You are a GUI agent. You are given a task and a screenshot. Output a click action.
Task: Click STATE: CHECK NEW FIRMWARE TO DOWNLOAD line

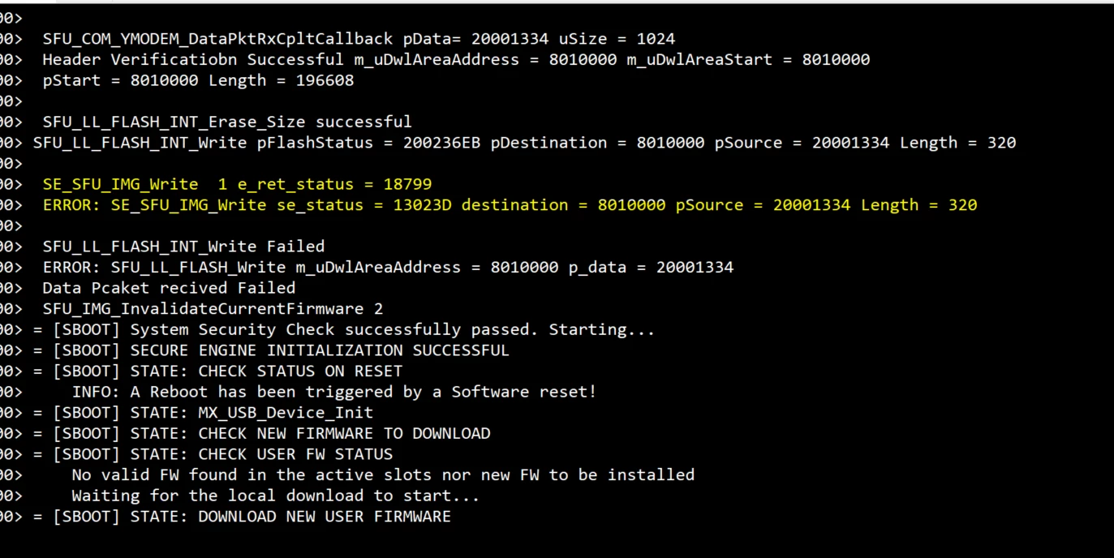[261, 433]
